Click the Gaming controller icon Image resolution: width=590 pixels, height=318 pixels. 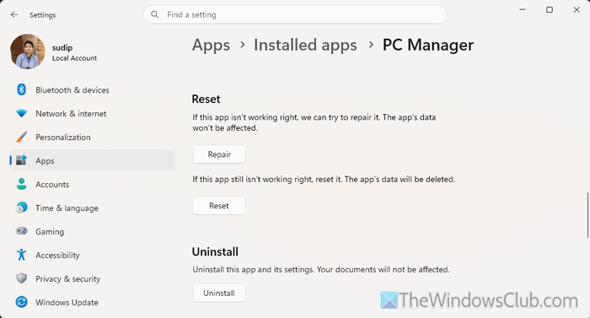(x=21, y=231)
